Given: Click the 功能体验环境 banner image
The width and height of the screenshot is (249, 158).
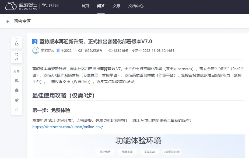Looking at the screenshot, I should pyautogui.click(x=138, y=146).
